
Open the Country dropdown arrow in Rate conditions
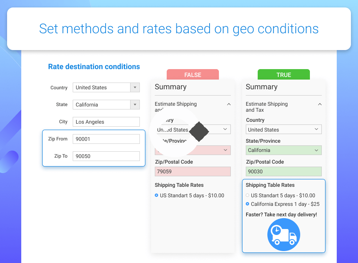pos(135,87)
